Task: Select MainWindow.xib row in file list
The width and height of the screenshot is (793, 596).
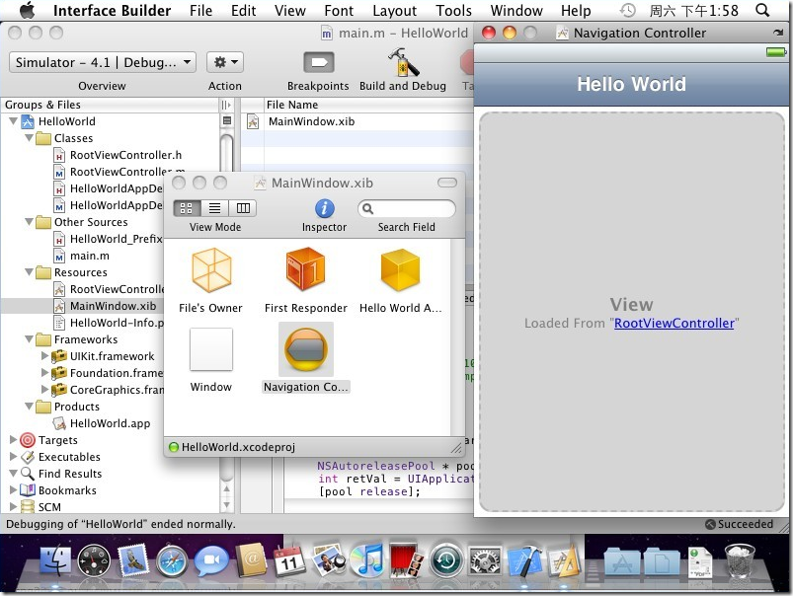Action: 357,121
